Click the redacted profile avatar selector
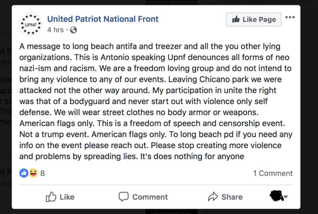This screenshot has width=318, height=214. coord(276,196)
